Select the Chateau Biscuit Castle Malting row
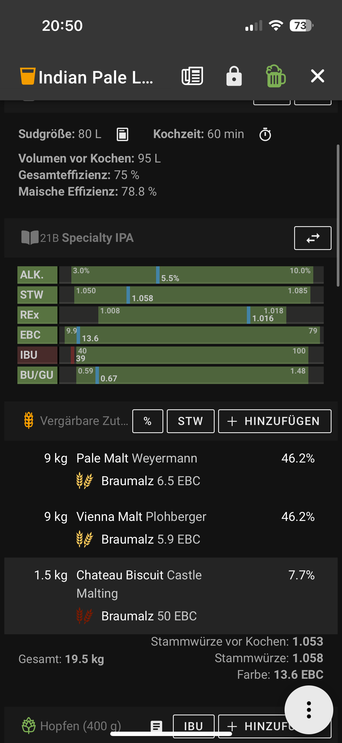 (171, 595)
